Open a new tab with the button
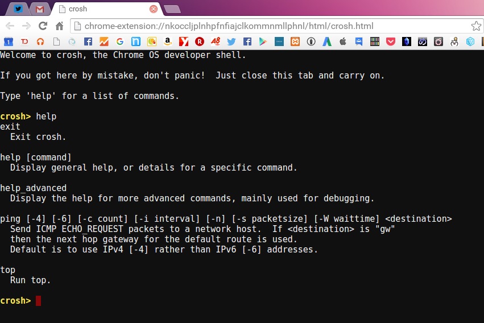Screen dimensions: 484x323 (x=172, y=9)
